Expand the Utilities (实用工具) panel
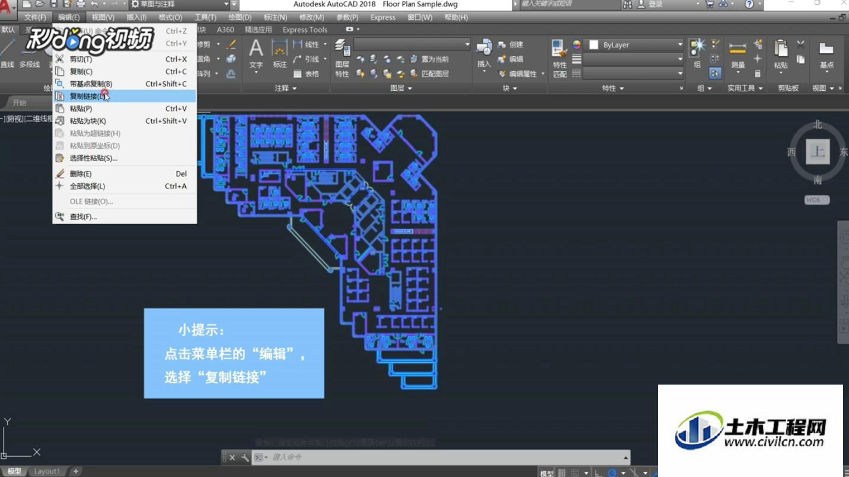Screen dimensions: 849x477 tap(745, 88)
